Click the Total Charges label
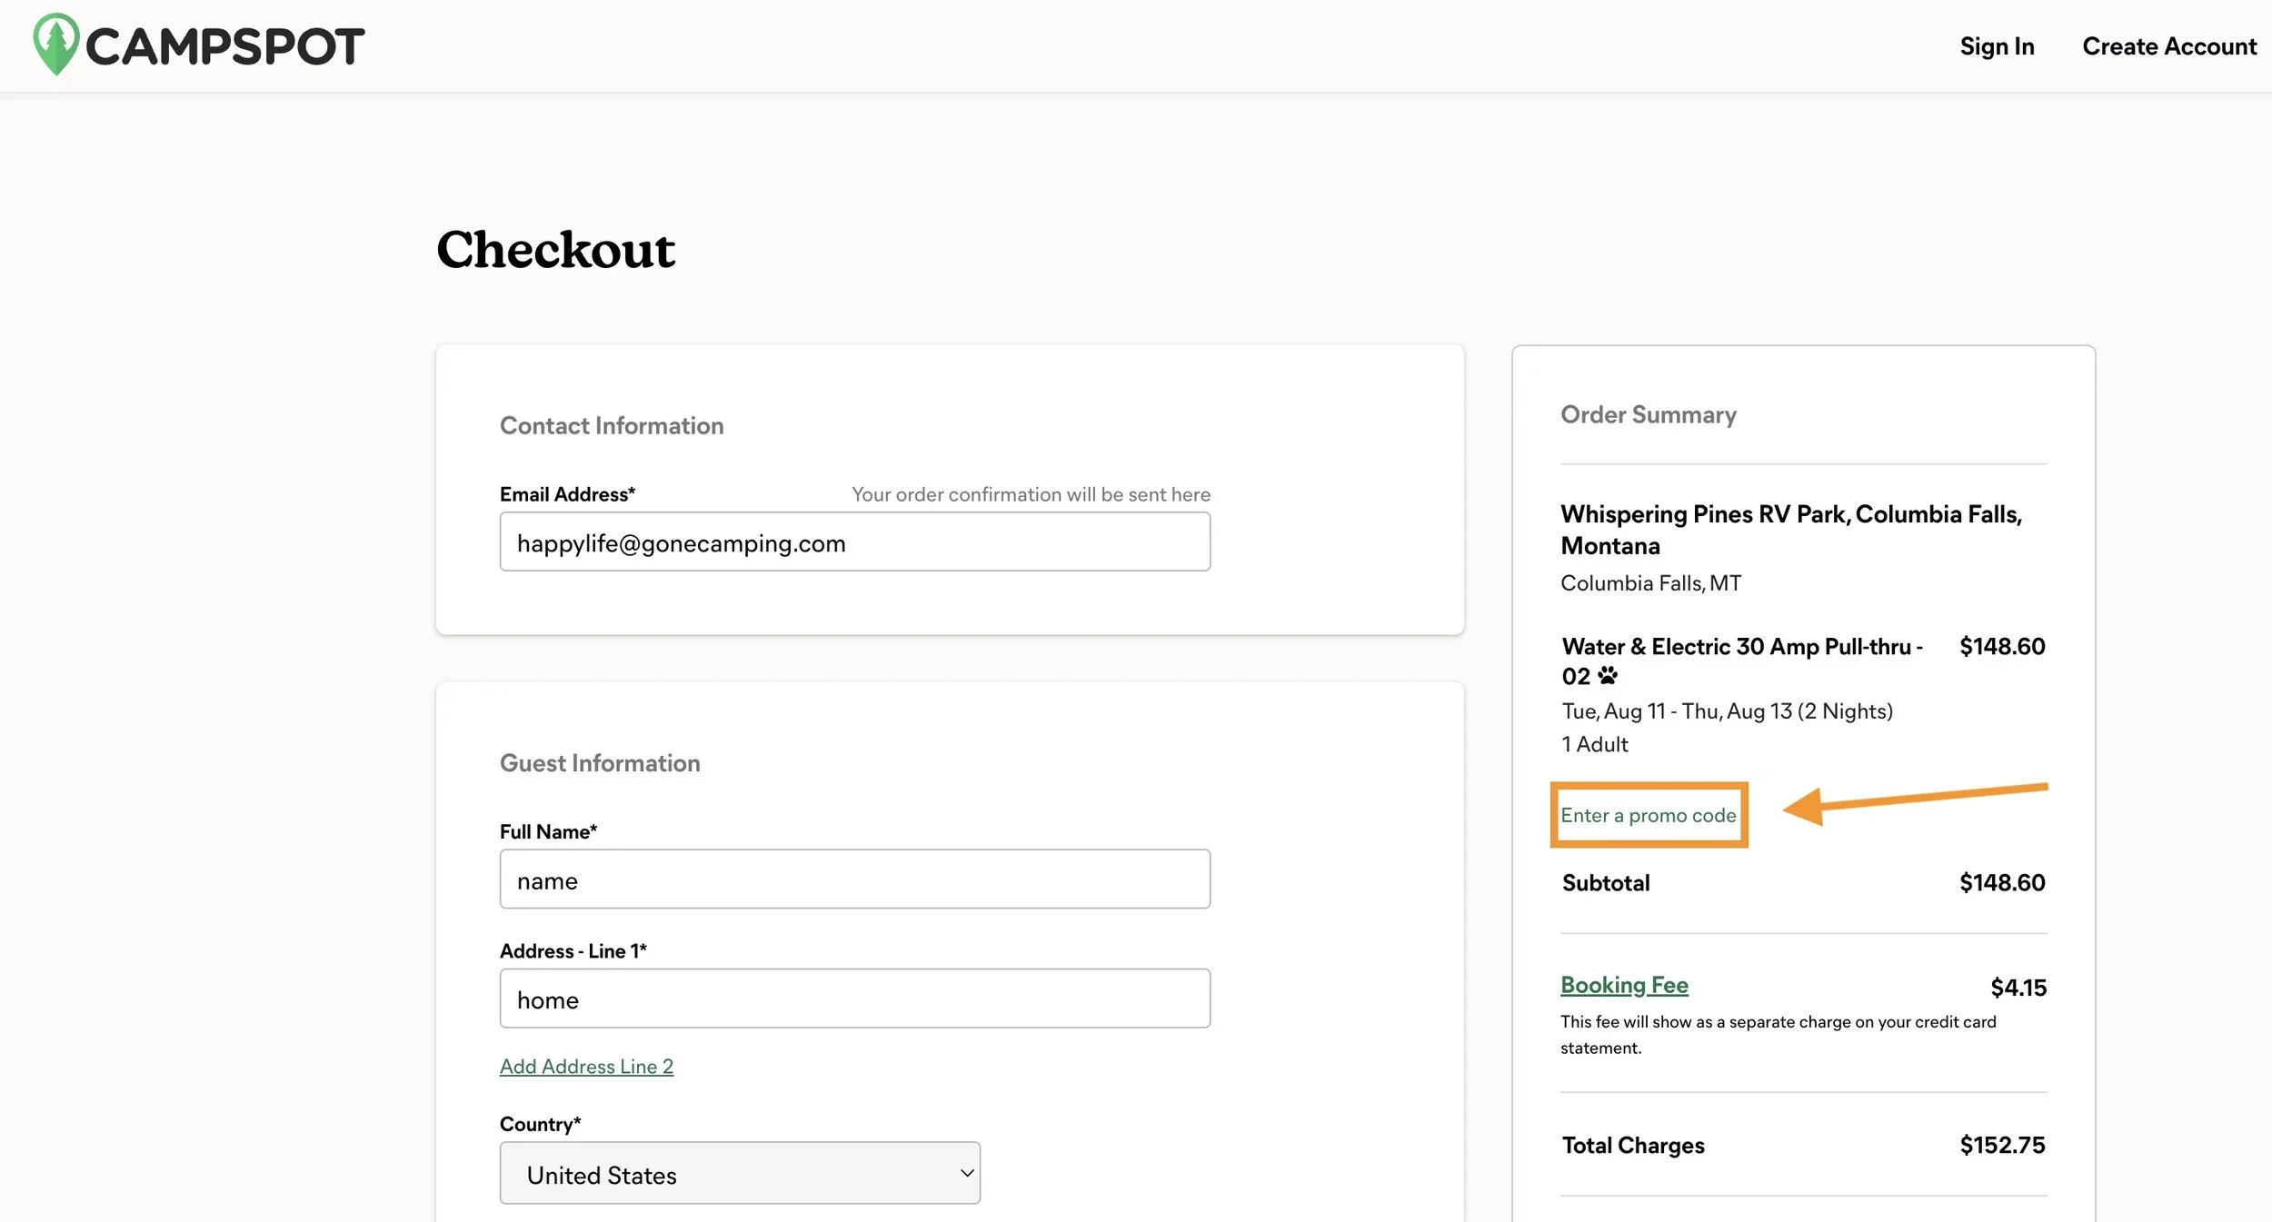 click(1633, 1145)
